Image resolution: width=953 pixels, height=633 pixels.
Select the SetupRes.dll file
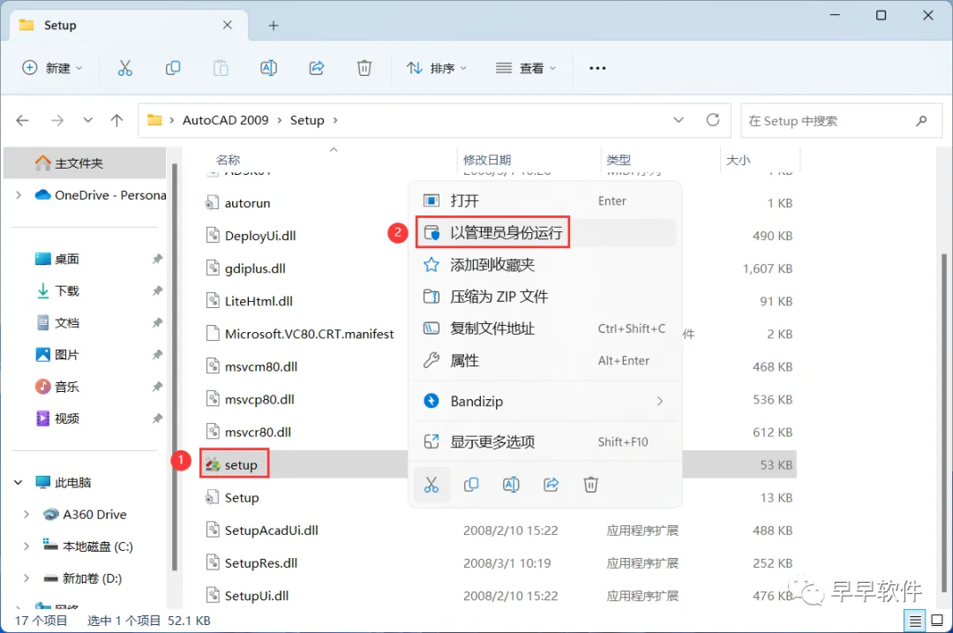[260, 563]
